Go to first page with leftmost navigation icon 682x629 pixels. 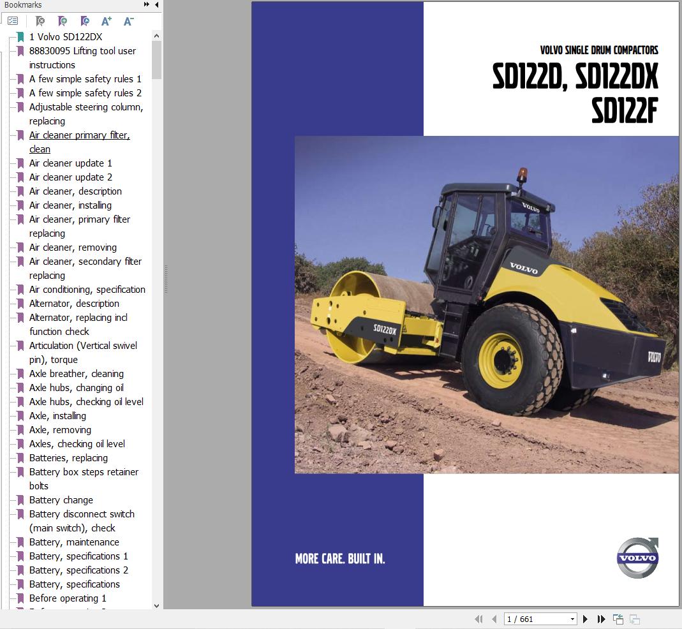point(479,619)
